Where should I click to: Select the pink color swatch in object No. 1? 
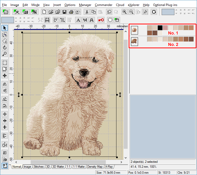[x=165, y=28]
